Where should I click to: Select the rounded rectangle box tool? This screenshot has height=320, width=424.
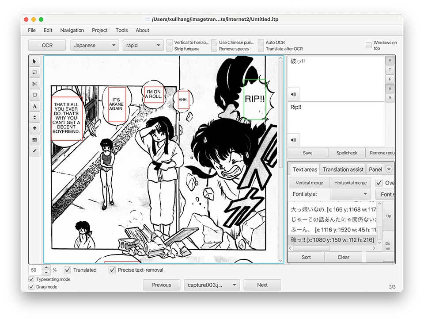point(34,95)
